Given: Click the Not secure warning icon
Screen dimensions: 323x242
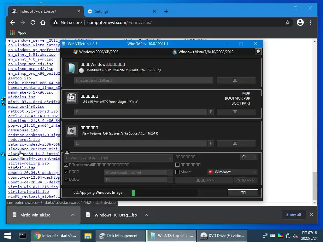Looking at the screenshot, I should click(56, 22).
